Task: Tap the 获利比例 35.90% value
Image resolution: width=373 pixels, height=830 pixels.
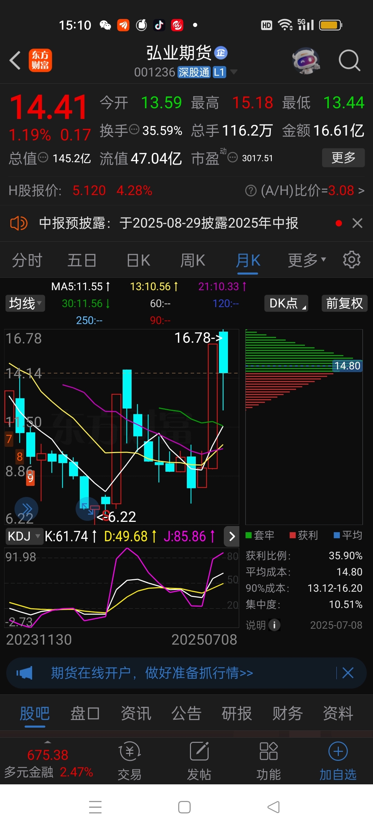Action: [x=345, y=555]
